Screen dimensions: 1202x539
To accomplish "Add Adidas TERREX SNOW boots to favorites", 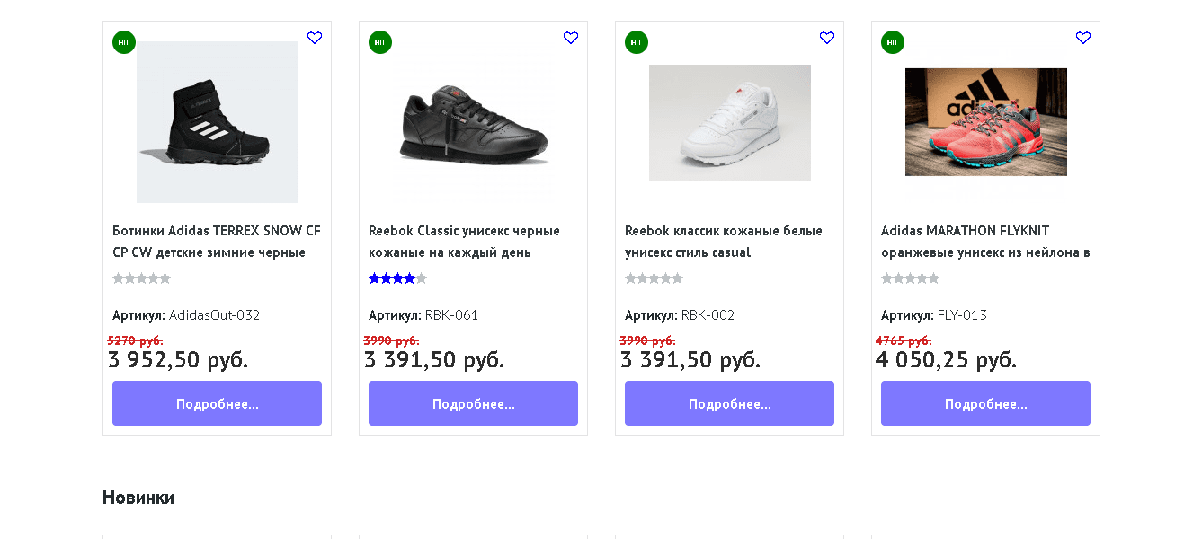I will 315,38.
